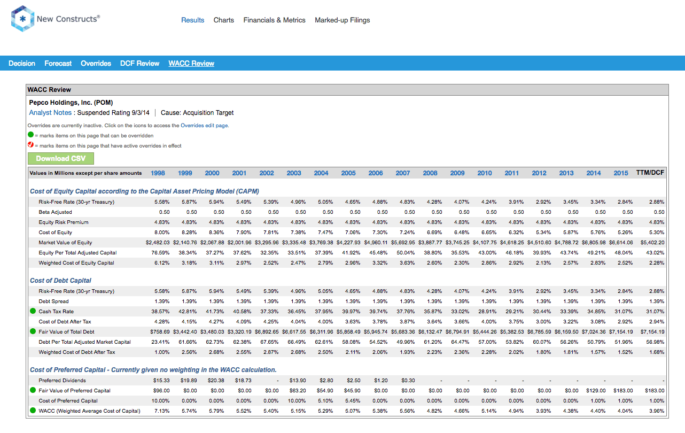Click the Cost of Equity Capital CAPM heading
Screen dimensions: 685x433
[145, 191]
